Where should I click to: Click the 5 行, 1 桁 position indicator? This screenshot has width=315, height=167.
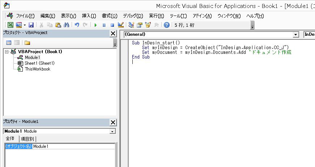[x=184, y=25]
